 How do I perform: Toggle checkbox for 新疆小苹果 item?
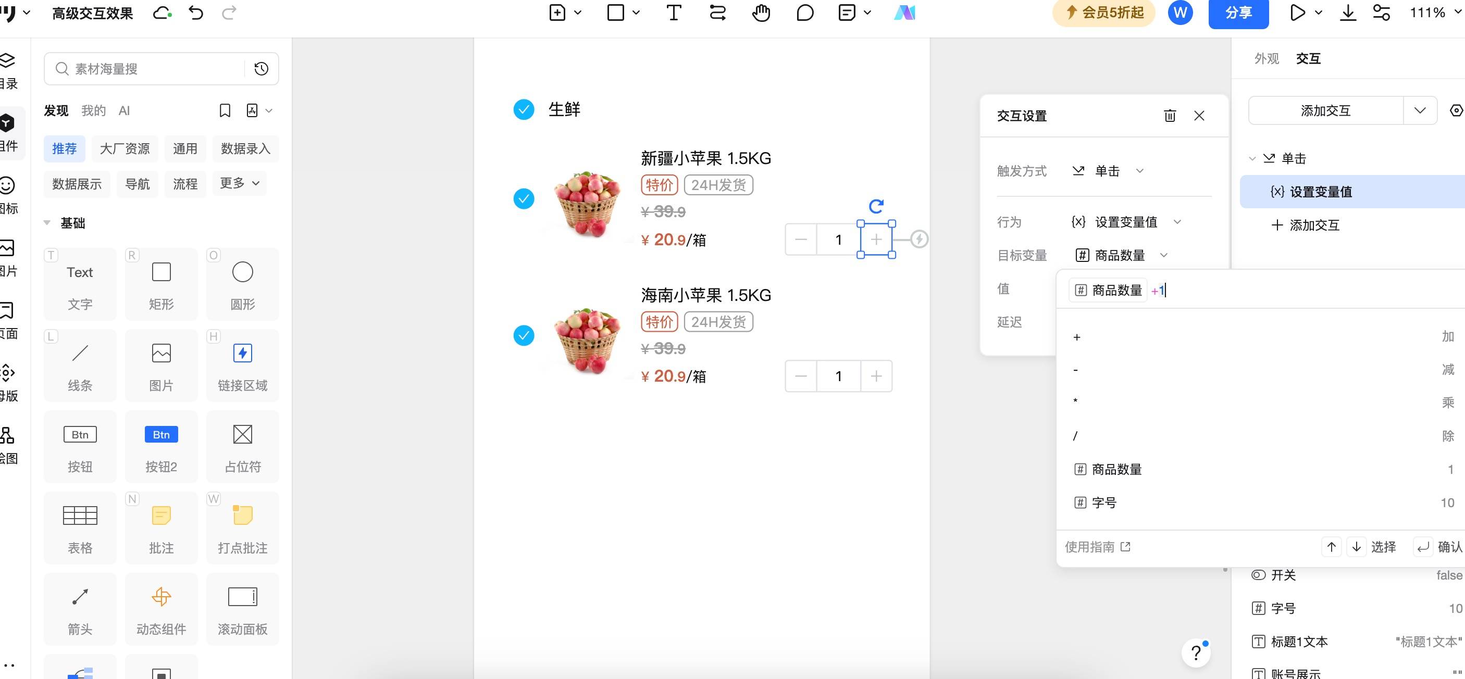point(524,199)
